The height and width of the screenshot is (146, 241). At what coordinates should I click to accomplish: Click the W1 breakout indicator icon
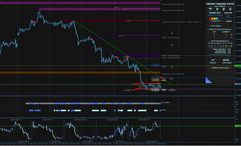coord(228,46)
